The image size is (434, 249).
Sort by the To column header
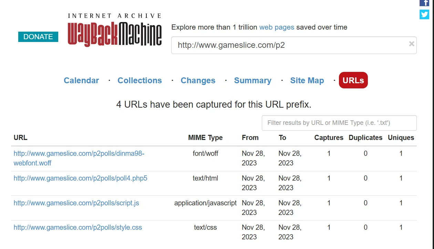[x=282, y=138]
